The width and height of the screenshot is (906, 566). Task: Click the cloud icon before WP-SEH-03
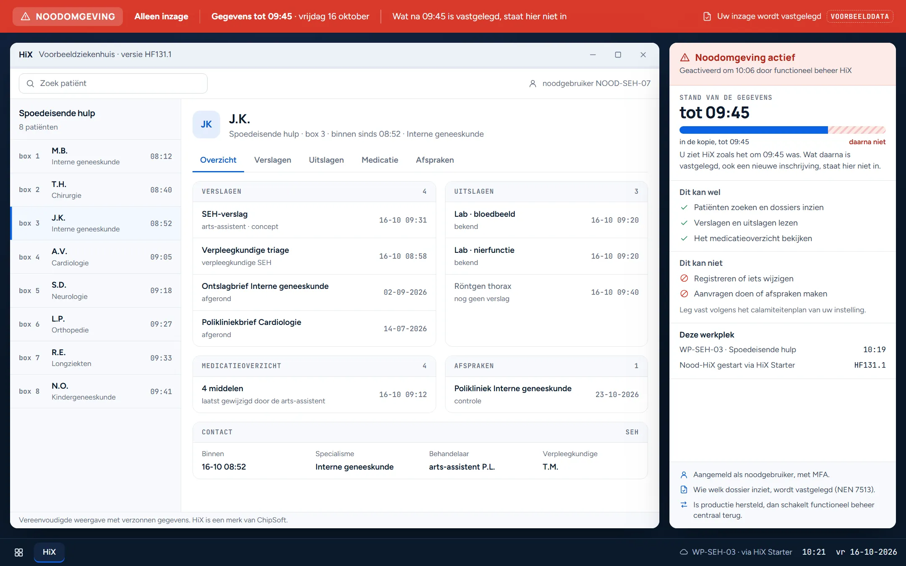[x=684, y=552]
